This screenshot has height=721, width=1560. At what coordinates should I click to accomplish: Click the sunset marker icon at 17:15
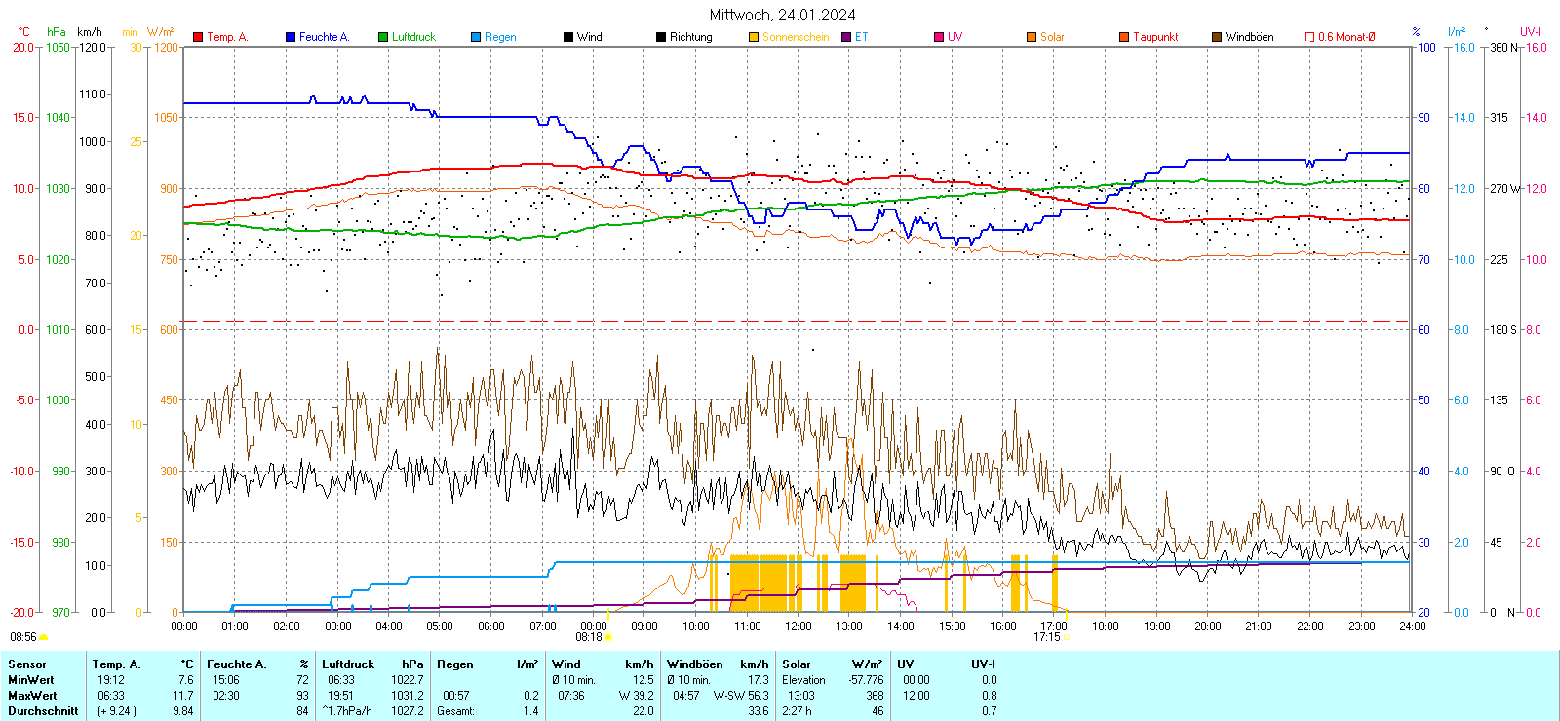click(1066, 637)
